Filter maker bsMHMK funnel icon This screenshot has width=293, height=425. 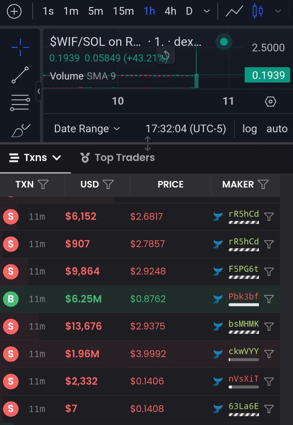(269, 326)
